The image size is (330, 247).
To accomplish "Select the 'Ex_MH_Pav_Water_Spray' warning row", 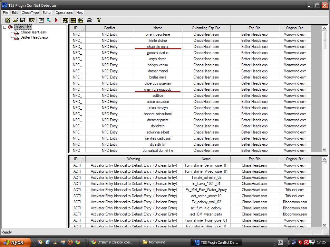I will (x=190, y=190).
